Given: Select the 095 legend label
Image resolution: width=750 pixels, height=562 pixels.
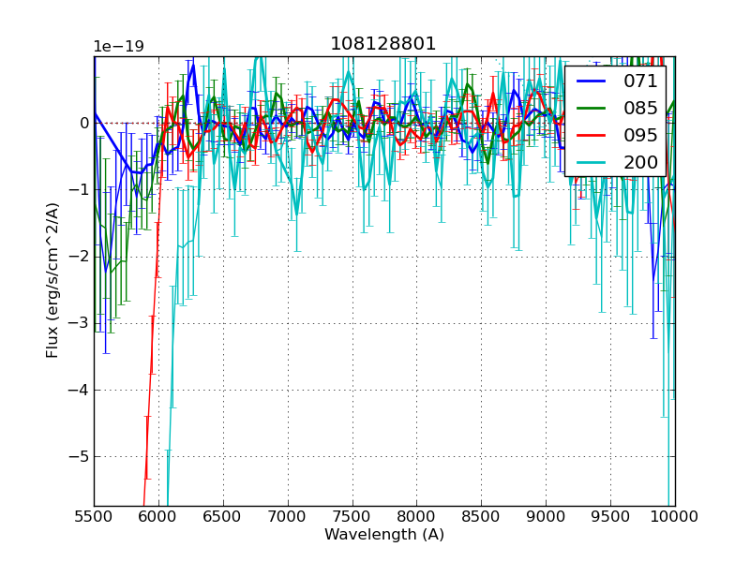Looking at the screenshot, I should point(640,135).
